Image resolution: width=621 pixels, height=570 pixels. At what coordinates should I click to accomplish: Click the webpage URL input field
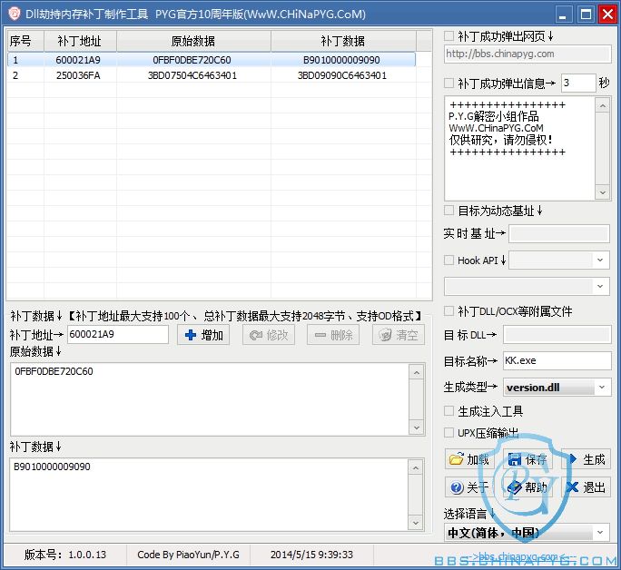(527, 54)
